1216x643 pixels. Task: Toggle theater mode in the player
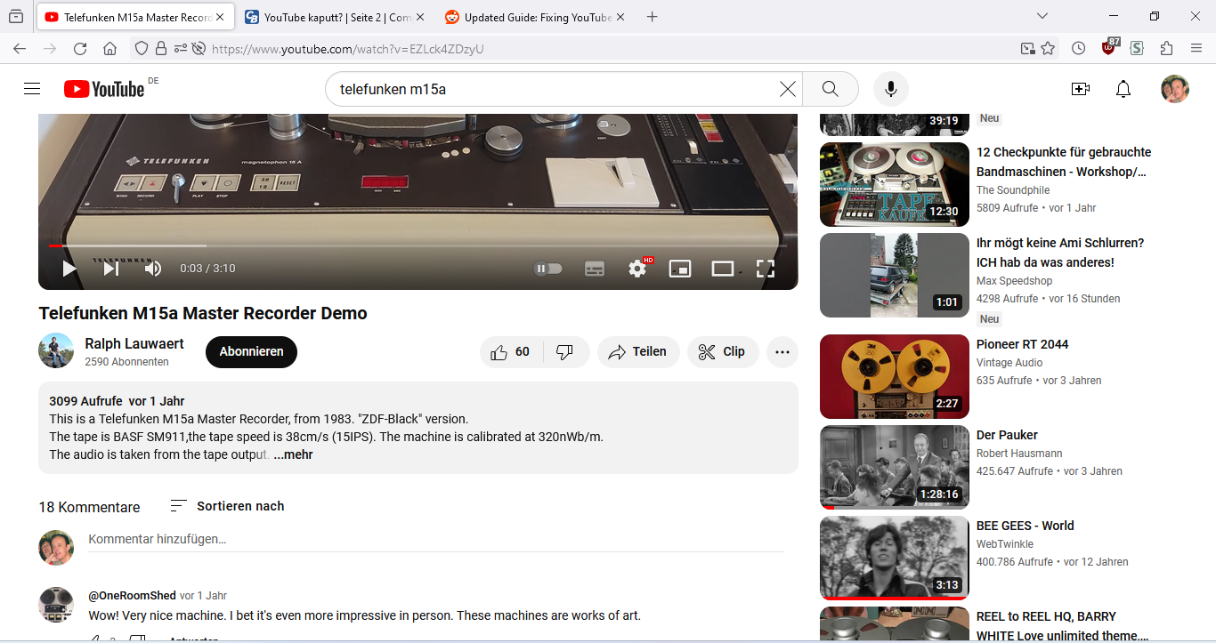point(723,269)
